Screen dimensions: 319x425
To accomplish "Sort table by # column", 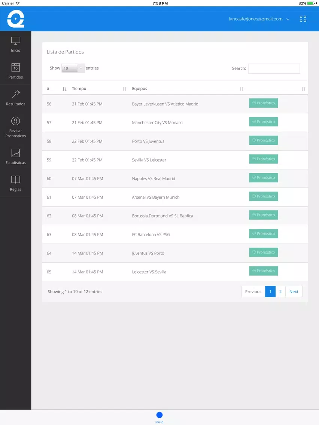I will [x=64, y=89].
